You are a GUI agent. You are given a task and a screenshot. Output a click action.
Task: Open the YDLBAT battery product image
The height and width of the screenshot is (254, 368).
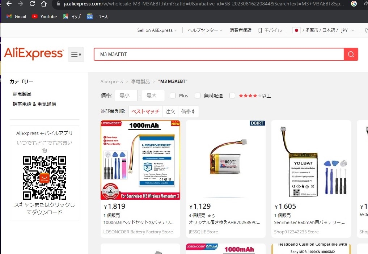point(311,160)
